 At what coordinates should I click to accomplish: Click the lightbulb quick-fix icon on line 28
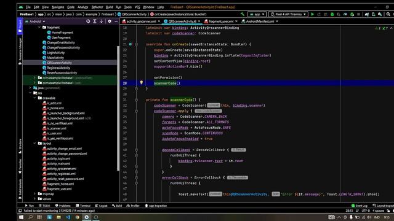click(141, 82)
